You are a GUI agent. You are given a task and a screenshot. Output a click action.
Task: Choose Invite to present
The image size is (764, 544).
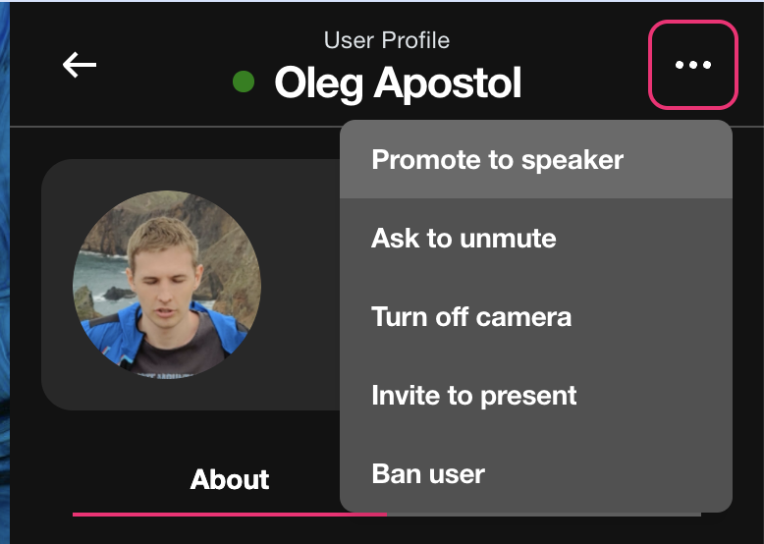click(x=474, y=395)
